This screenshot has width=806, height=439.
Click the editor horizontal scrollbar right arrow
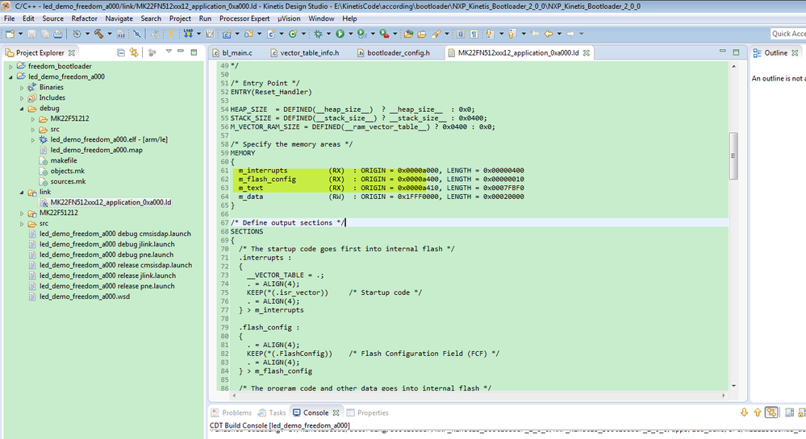(x=723, y=396)
